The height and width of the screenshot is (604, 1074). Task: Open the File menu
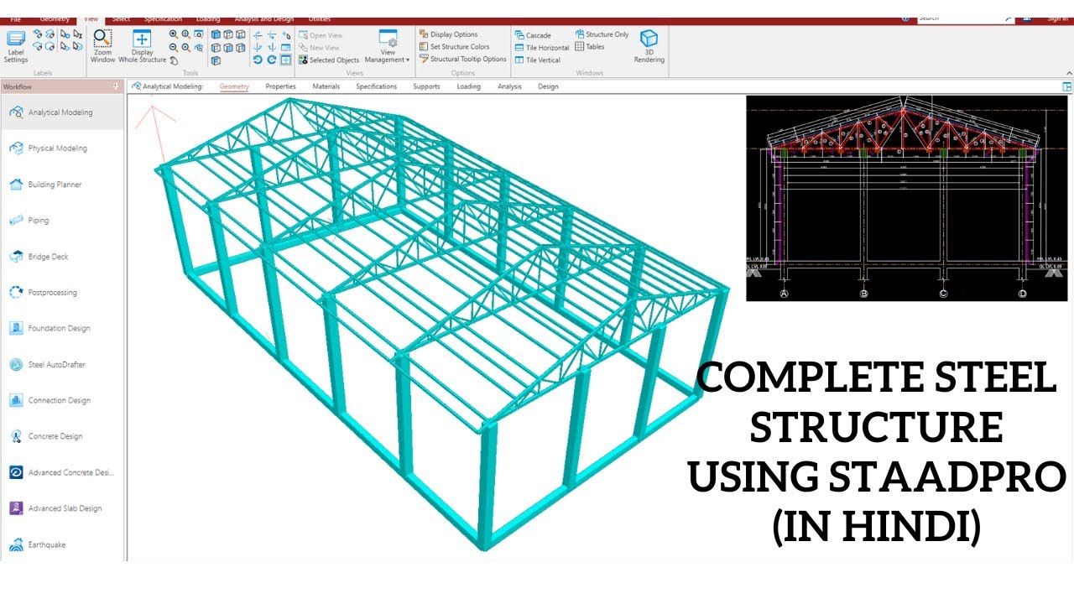(15, 18)
